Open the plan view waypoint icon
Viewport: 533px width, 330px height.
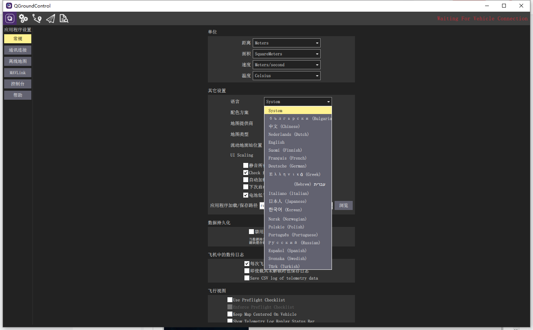point(37,18)
